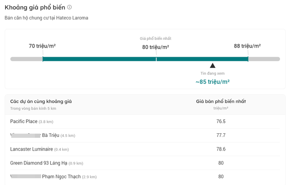Select the 80 triệu/m² most common price label
Image resolution: width=293 pixels, height=185 pixels.
(156, 47)
